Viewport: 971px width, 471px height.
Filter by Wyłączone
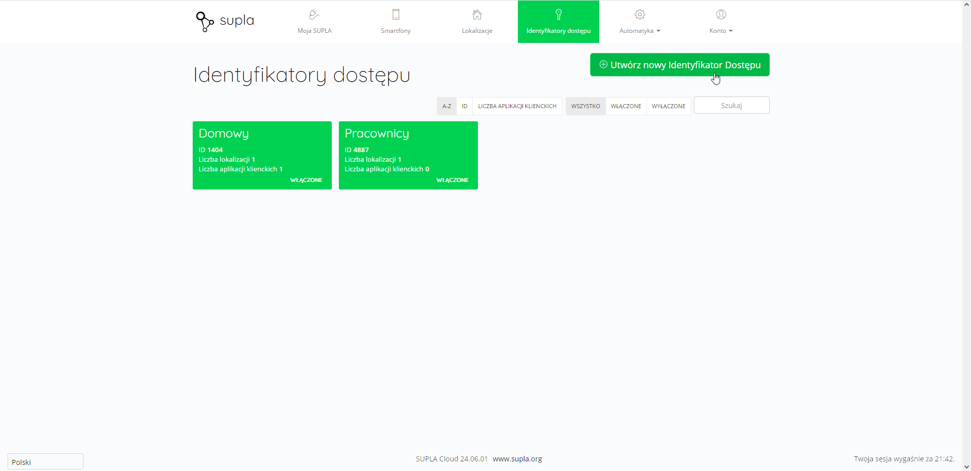(x=669, y=106)
